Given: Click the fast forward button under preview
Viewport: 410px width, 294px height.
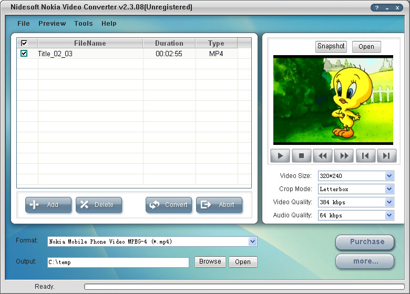Looking at the screenshot, I should [344, 156].
